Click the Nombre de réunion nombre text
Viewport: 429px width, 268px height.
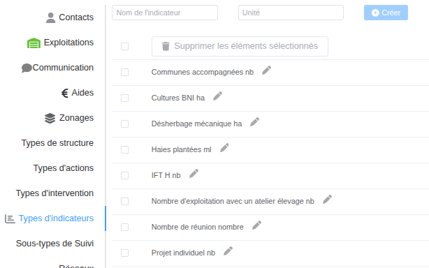(198, 227)
